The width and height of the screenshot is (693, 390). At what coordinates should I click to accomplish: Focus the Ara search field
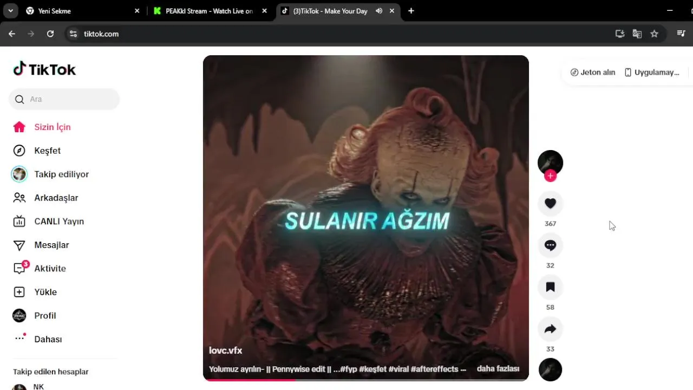[x=64, y=99]
